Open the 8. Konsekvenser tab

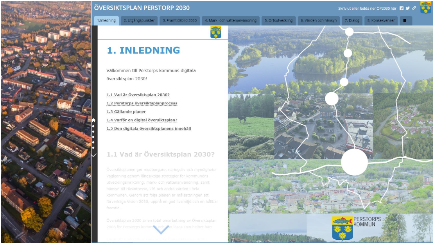381,20
